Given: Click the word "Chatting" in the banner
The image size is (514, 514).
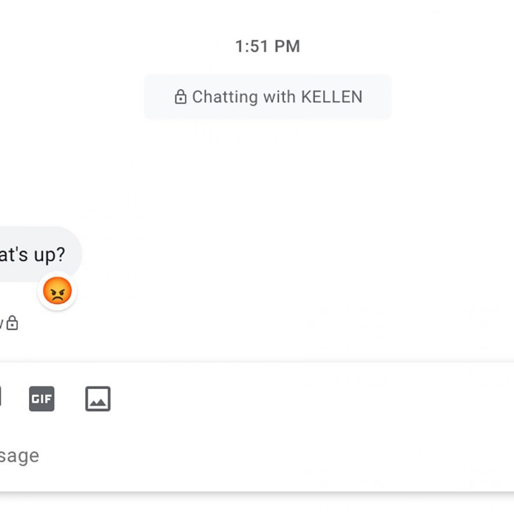Looking at the screenshot, I should [225, 97].
